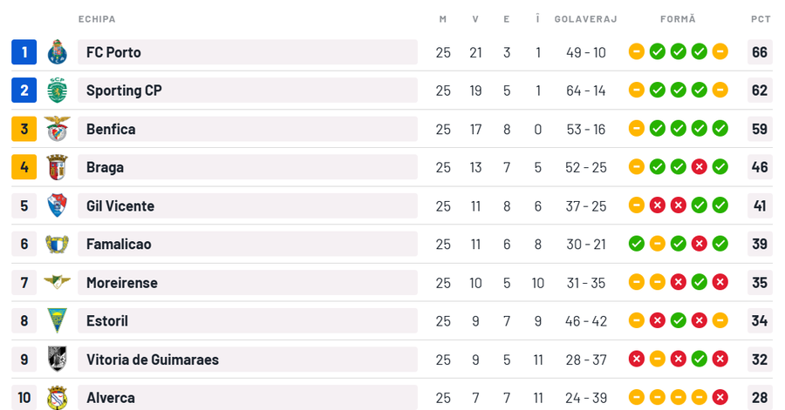Click the Famalicao club crest

pyautogui.click(x=57, y=245)
